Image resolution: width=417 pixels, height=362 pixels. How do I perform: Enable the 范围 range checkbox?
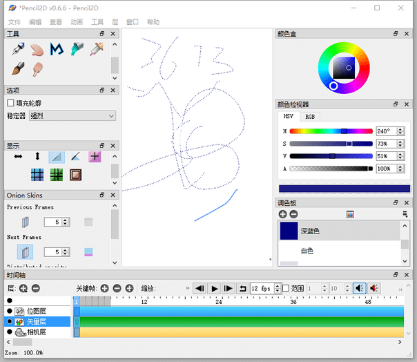286,288
